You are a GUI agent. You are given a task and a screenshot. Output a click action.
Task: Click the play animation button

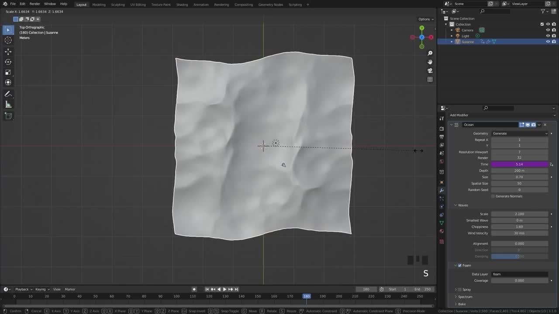(x=224, y=289)
